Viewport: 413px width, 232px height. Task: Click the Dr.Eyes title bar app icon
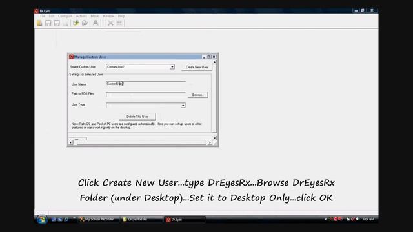[x=37, y=11]
